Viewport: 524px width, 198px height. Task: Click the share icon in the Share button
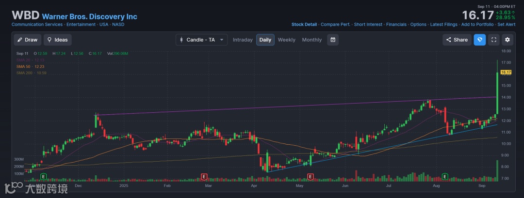pyautogui.click(x=449, y=40)
